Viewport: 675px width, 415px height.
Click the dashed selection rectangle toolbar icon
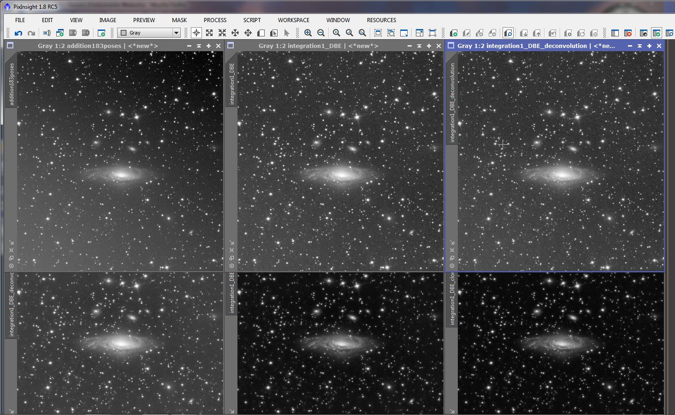point(378,33)
